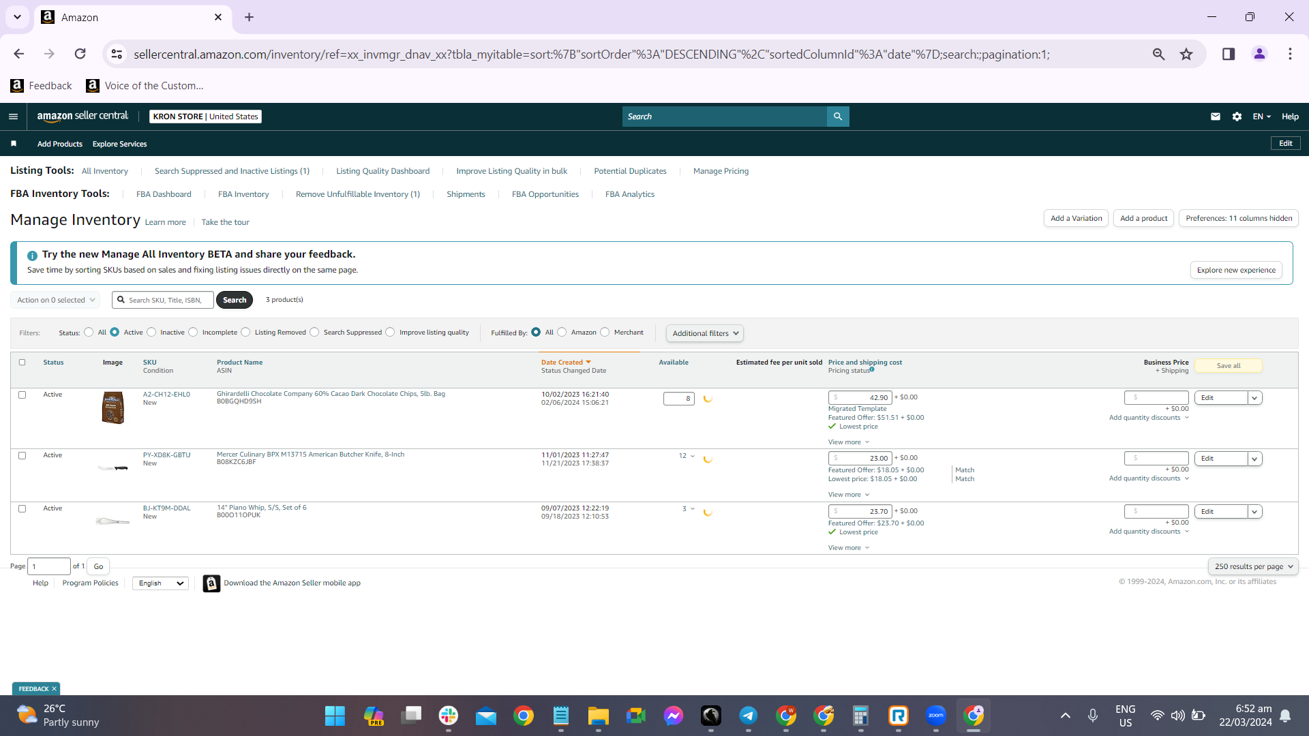Open the Action on 0 selected dropdown
Image resolution: width=1309 pixels, height=736 pixels.
(55, 300)
